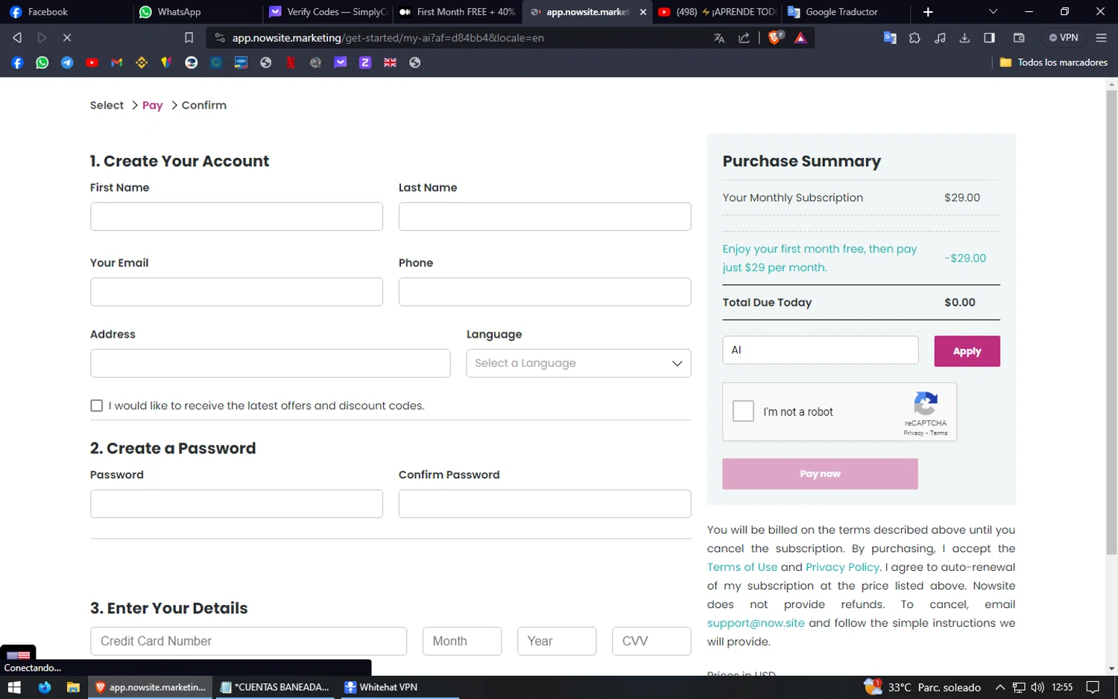
Task: Check the receive latest offers checkbox
Action: pos(96,405)
